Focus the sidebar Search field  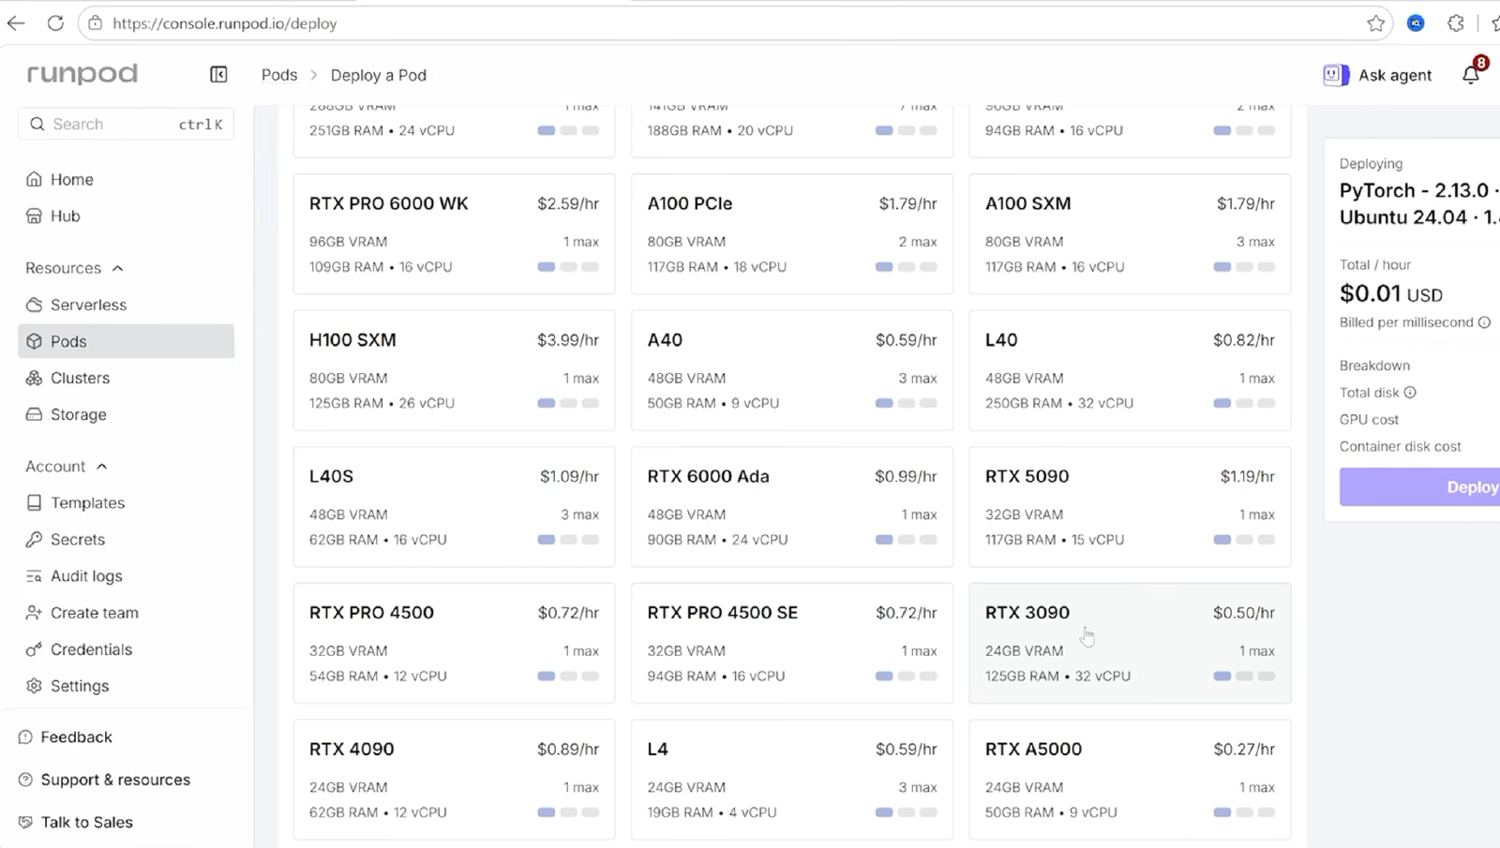pos(126,124)
